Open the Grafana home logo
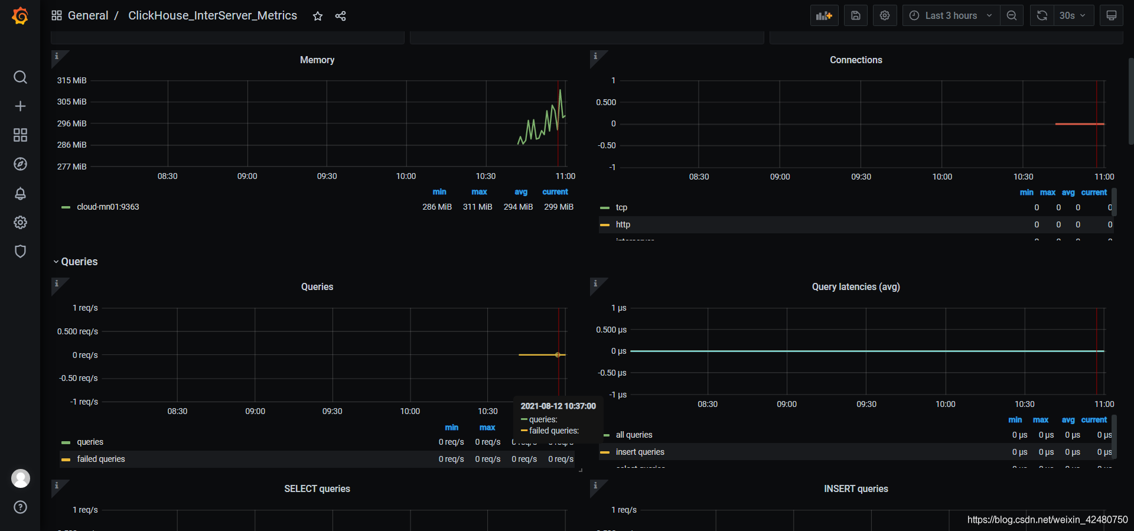 click(x=20, y=16)
